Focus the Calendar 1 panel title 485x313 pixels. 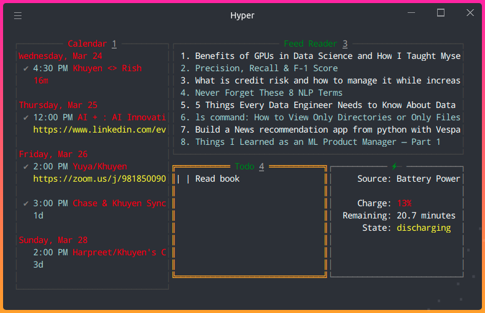click(x=92, y=44)
